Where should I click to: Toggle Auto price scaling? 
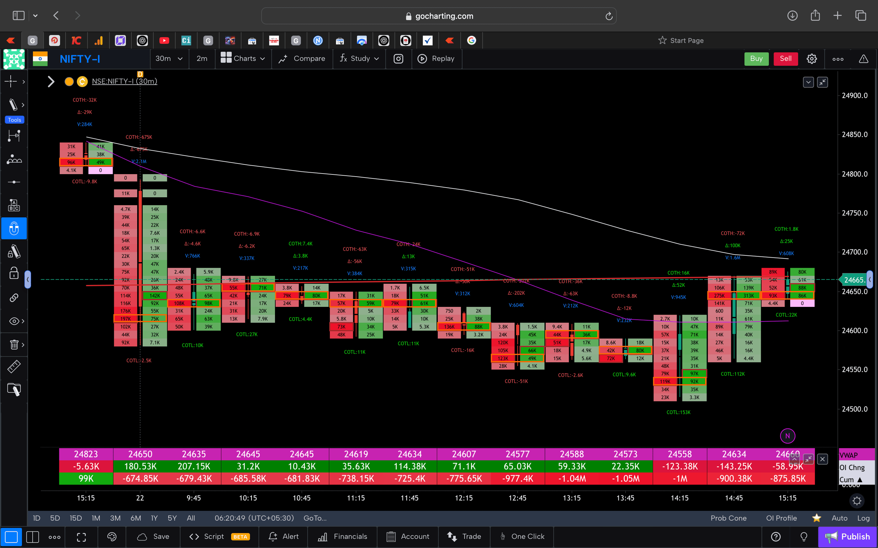[840, 518]
